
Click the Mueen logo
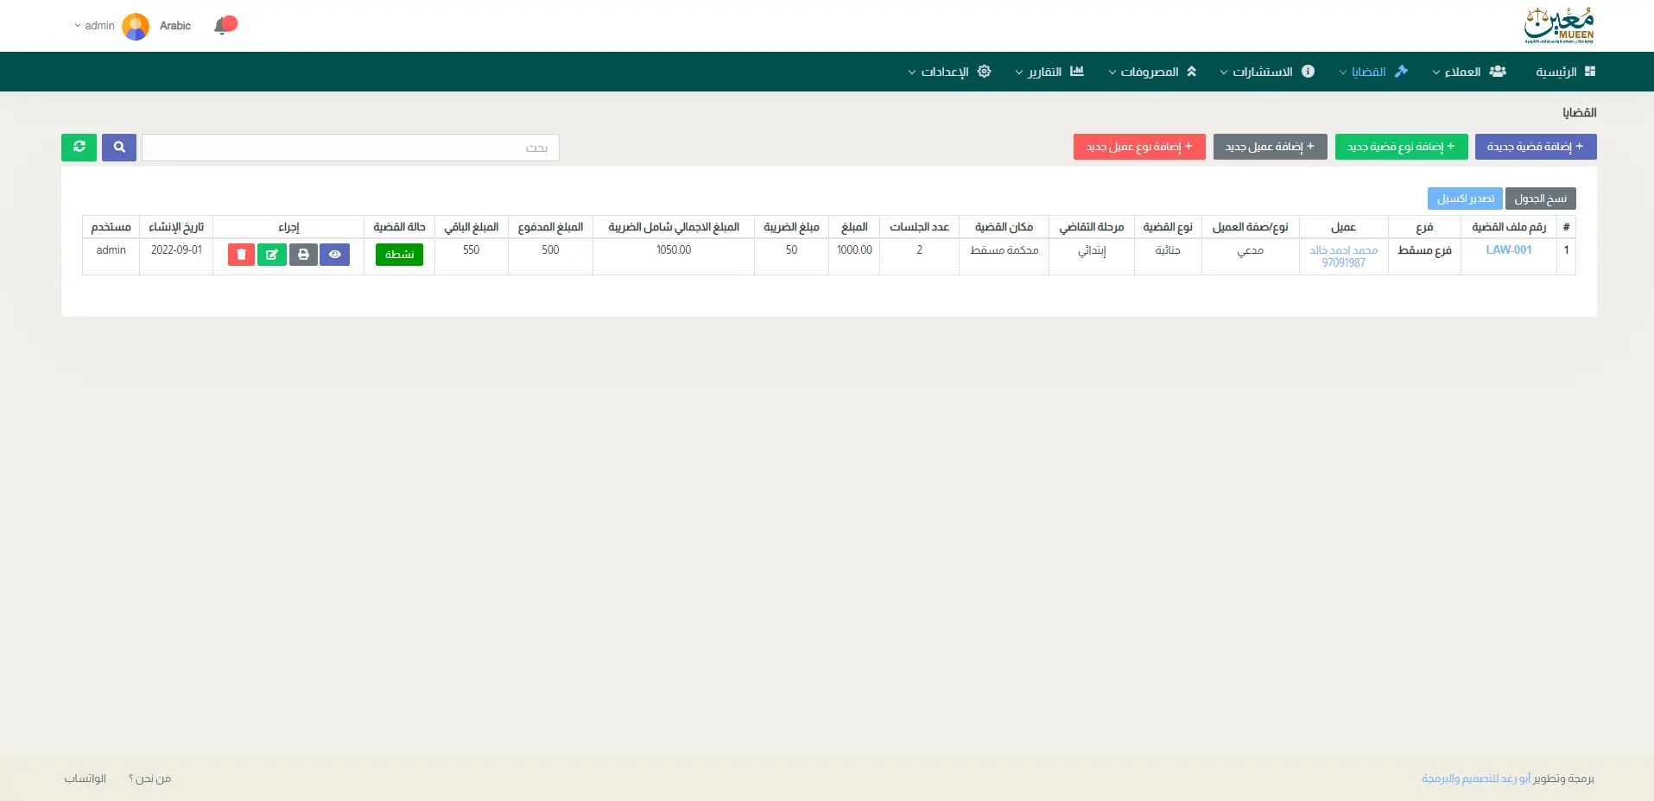click(1559, 26)
